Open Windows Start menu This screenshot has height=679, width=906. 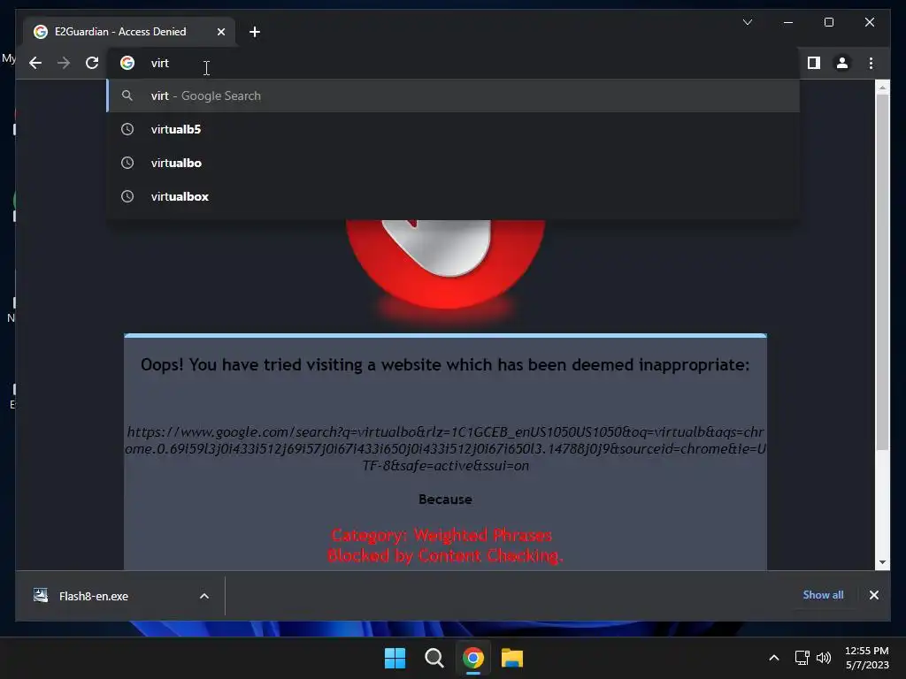395,658
